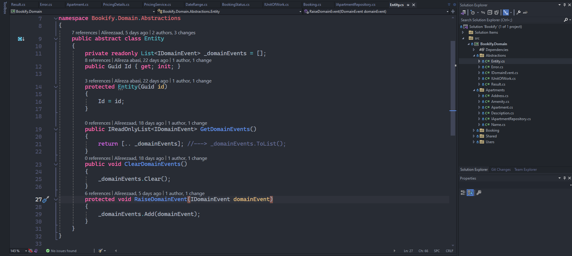Open the IApartmentRepository.cs editor tab
572x256 pixels.
click(355, 5)
